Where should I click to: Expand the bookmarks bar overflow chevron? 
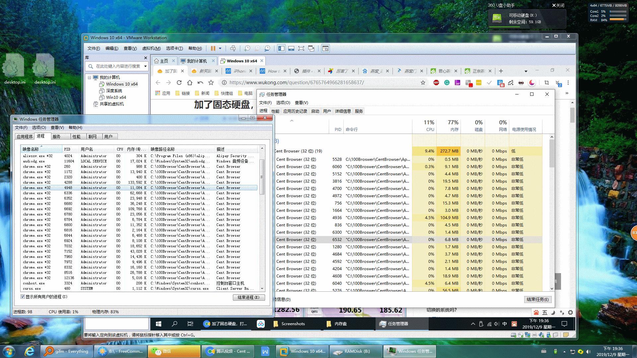pos(567,93)
